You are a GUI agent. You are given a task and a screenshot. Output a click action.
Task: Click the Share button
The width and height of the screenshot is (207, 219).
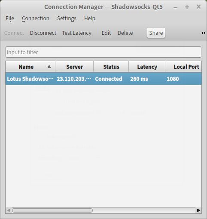click(156, 33)
